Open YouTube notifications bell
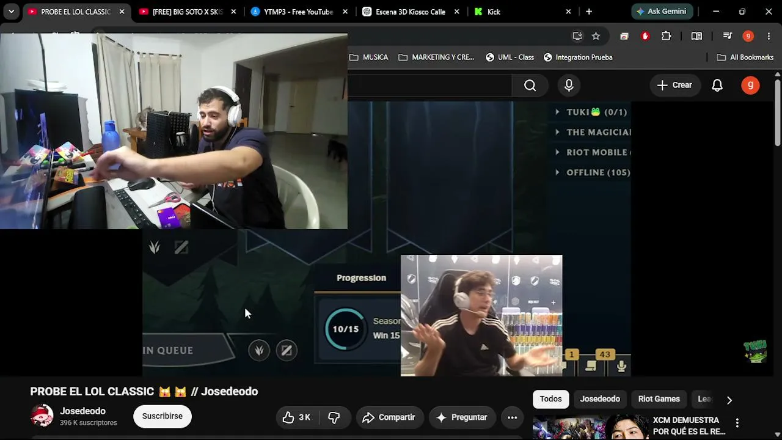The width and height of the screenshot is (782, 440). 717,86
